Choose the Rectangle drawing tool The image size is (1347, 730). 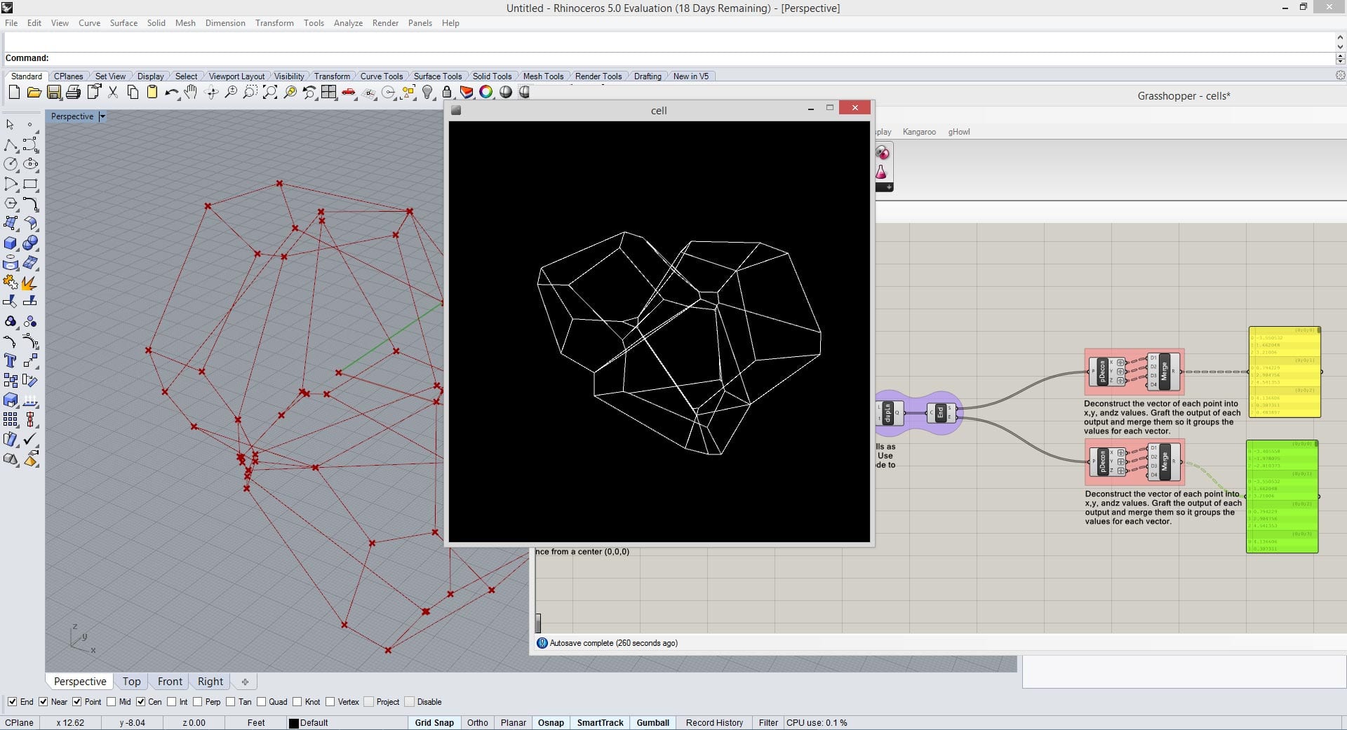[30, 184]
